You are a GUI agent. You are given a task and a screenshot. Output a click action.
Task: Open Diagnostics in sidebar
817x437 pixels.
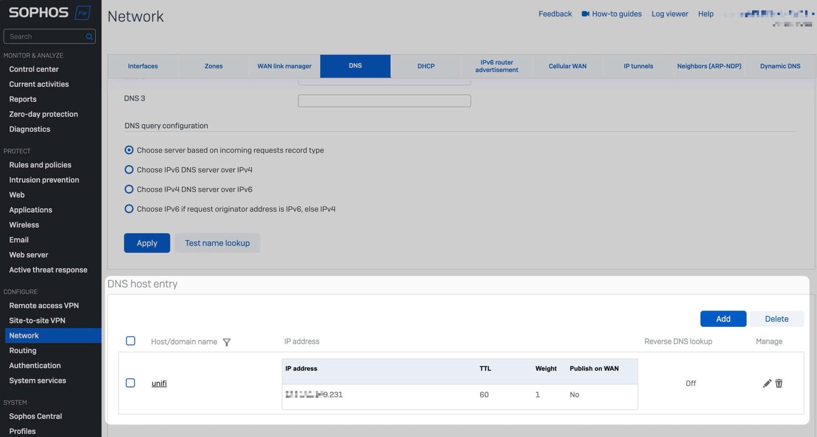30,129
